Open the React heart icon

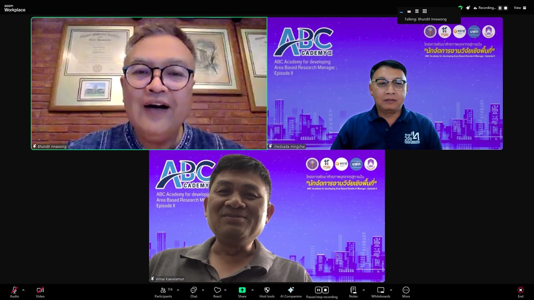tap(217, 290)
